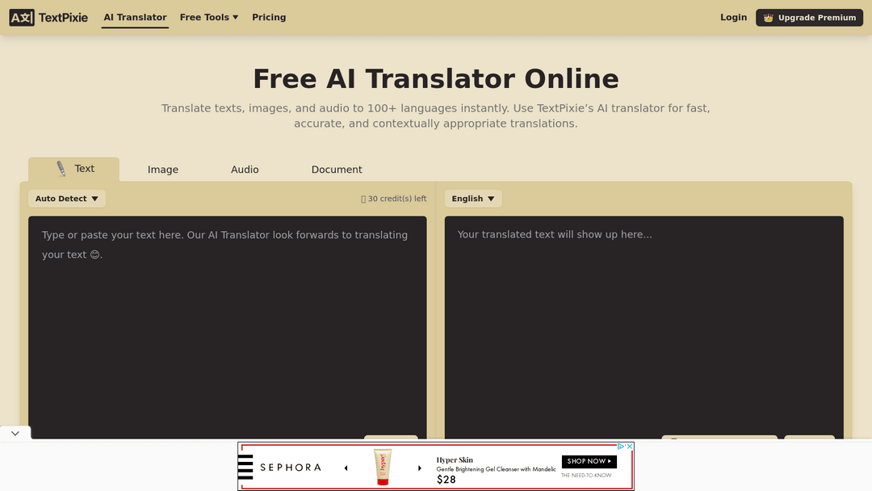Click the ad's previous product arrow

[x=346, y=468]
